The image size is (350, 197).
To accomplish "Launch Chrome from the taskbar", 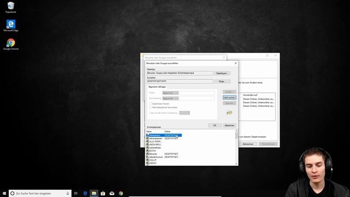I will tap(121, 193).
